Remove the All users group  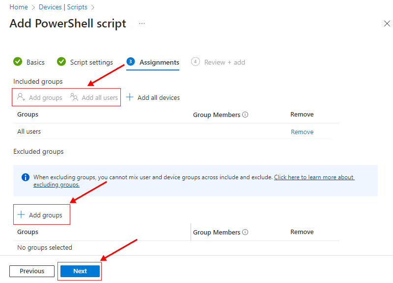coord(302,132)
